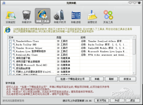Viewport: 143px width, 105px height.
Task: Open the 安装监控 install monitor icon
Action: pos(11,17)
